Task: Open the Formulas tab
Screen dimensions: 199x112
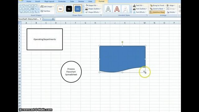Action: [x=62, y=1]
